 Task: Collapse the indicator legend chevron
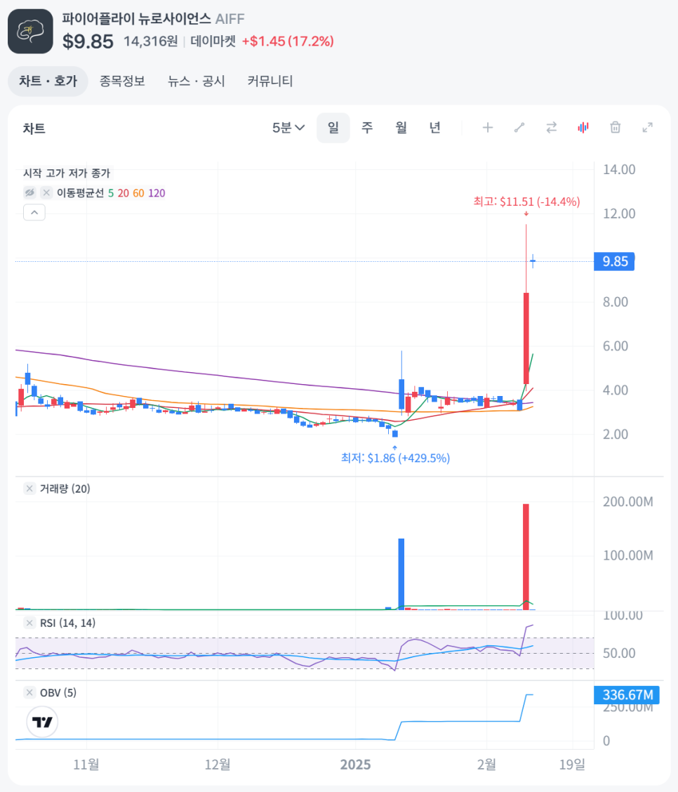coord(34,213)
